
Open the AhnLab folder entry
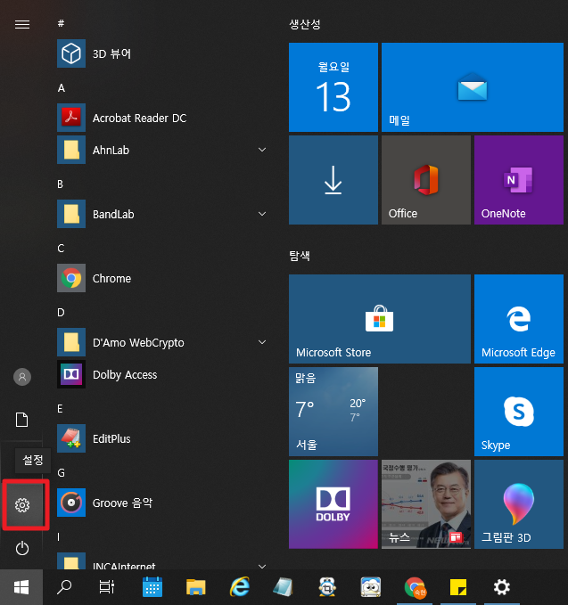pos(162,150)
